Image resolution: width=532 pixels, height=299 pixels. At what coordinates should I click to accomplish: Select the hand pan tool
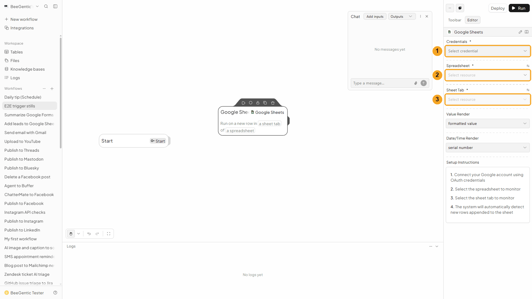tap(71, 234)
